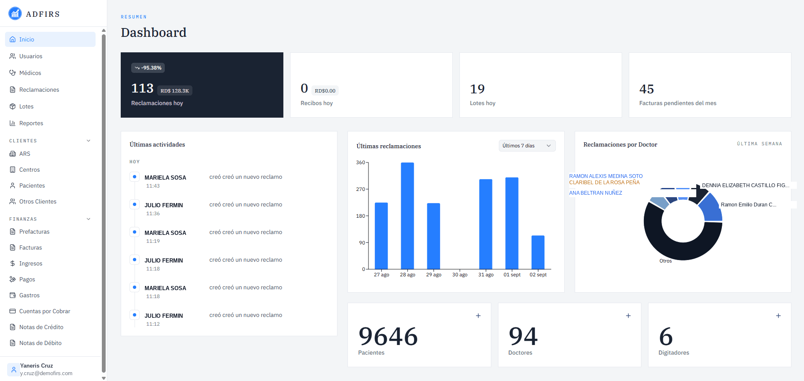The image size is (804, 381).
Task: Open Notas de Débito menu item
Action: 50,343
